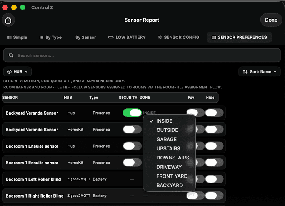The image size is (285, 206).
Task: Open the HUB filter dropdown
Action: tap(17, 72)
